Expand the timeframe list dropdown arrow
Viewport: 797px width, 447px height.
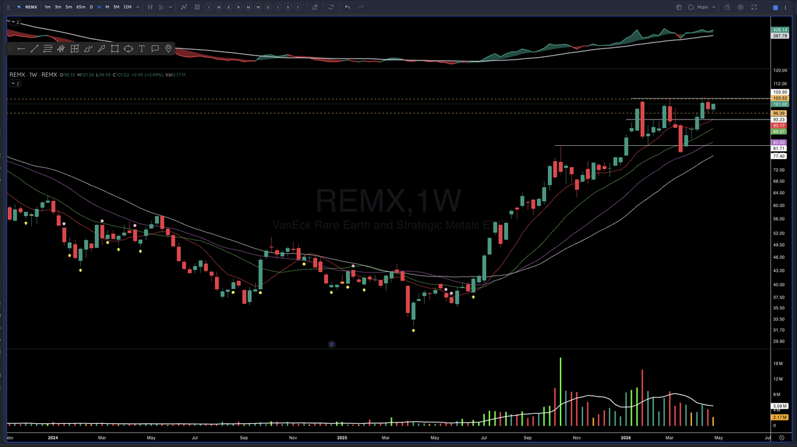point(137,7)
